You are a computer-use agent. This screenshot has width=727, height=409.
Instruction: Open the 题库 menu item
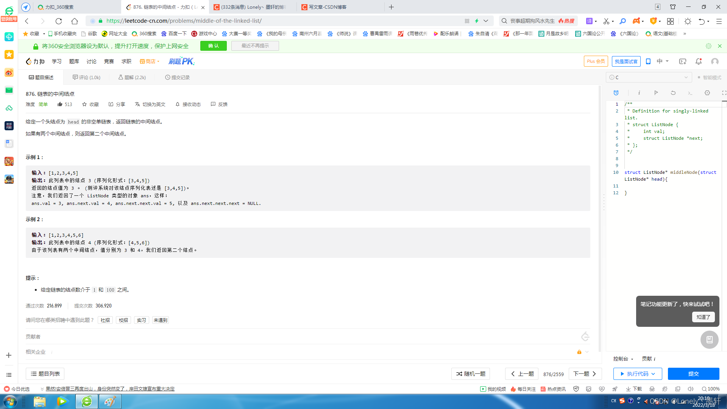(x=74, y=61)
